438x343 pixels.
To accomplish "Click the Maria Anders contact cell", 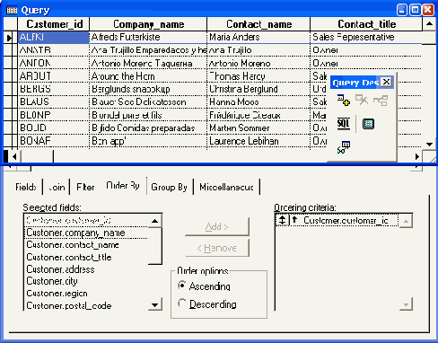I will click(x=258, y=37).
